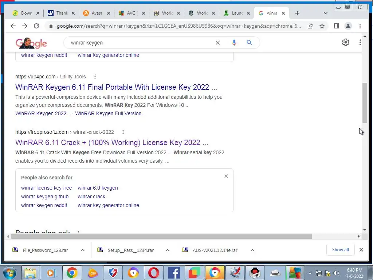Reload the current Google search page
Image resolution: width=373 pixels, height=280 pixels.
pyautogui.click(x=36, y=26)
